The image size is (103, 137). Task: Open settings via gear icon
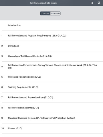[99, 3]
